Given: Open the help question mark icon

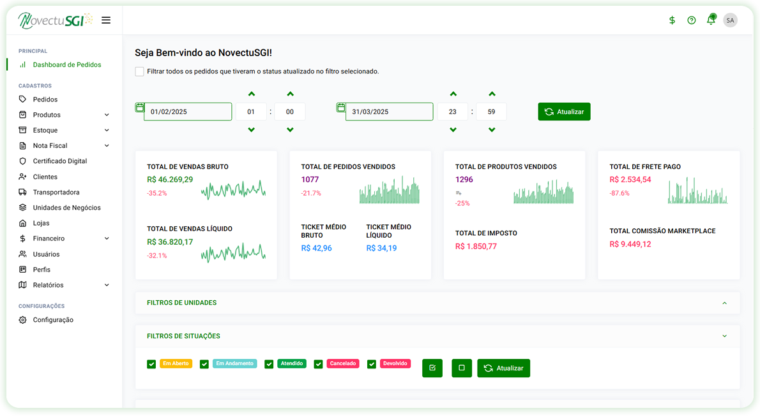Looking at the screenshot, I should [692, 20].
